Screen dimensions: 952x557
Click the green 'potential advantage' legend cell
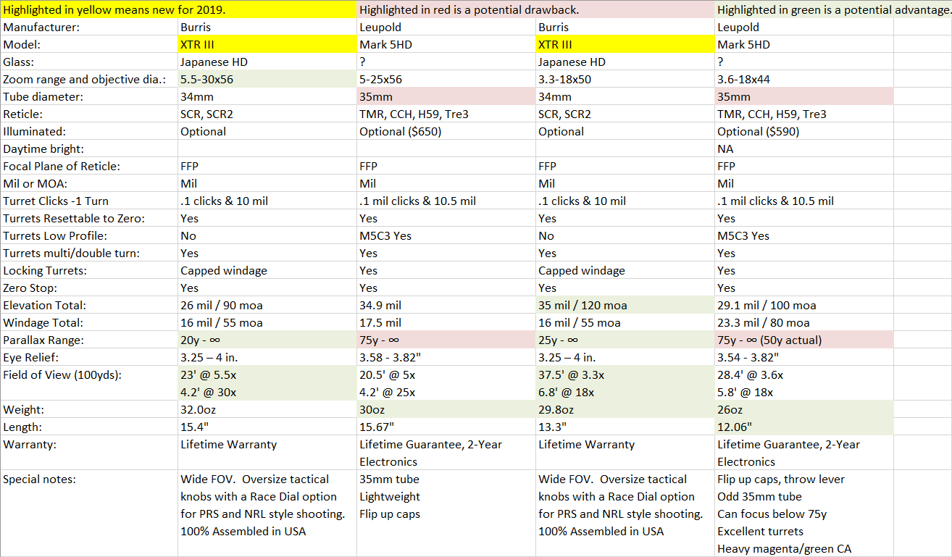(x=833, y=9)
